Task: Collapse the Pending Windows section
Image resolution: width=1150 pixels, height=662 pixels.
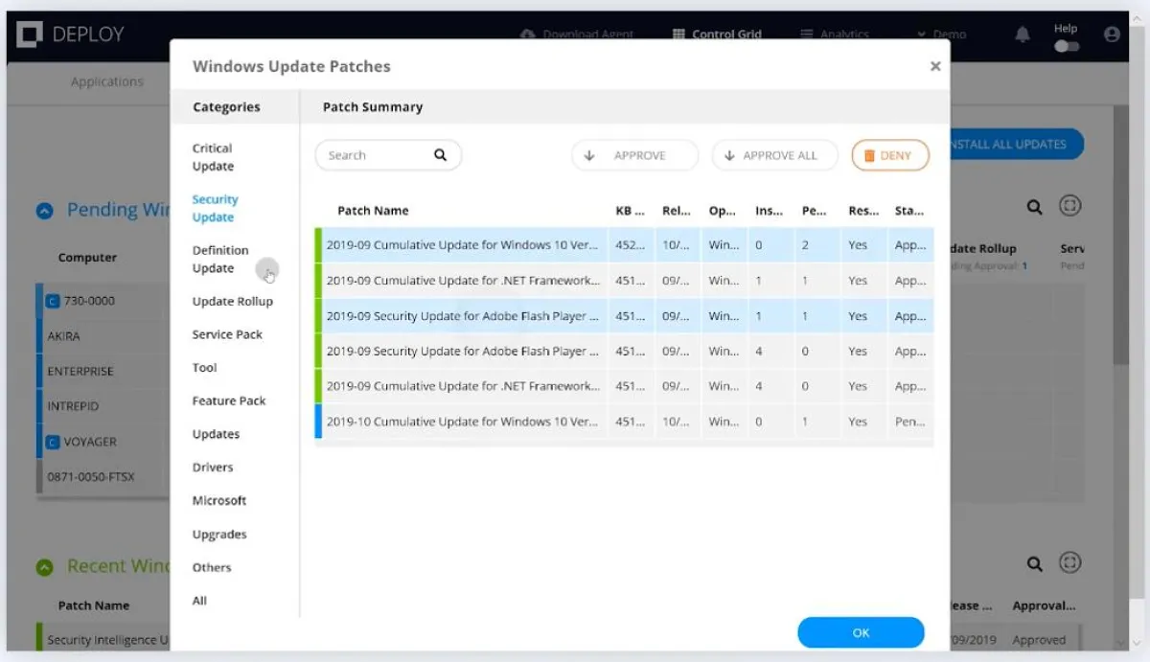Action: coord(42,209)
